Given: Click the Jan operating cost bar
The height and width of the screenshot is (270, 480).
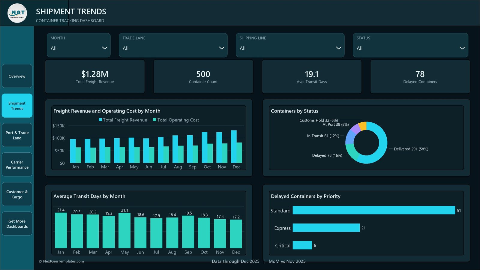Looking at the screenshot, I should pos(79,155).
